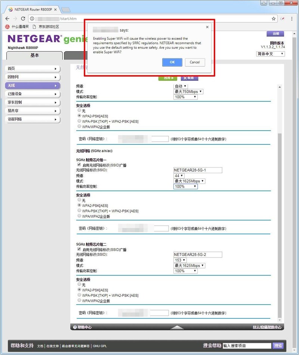Open the 简体中文 language dropdown
This screenshot has height=355, width=299.
(271, 54)
